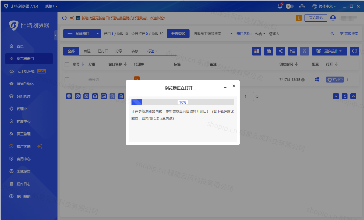Image resolution: width=364 pixels, height=220 pixels.
Task: Click the circular sync icon beside the announcement
Action: 64,18
